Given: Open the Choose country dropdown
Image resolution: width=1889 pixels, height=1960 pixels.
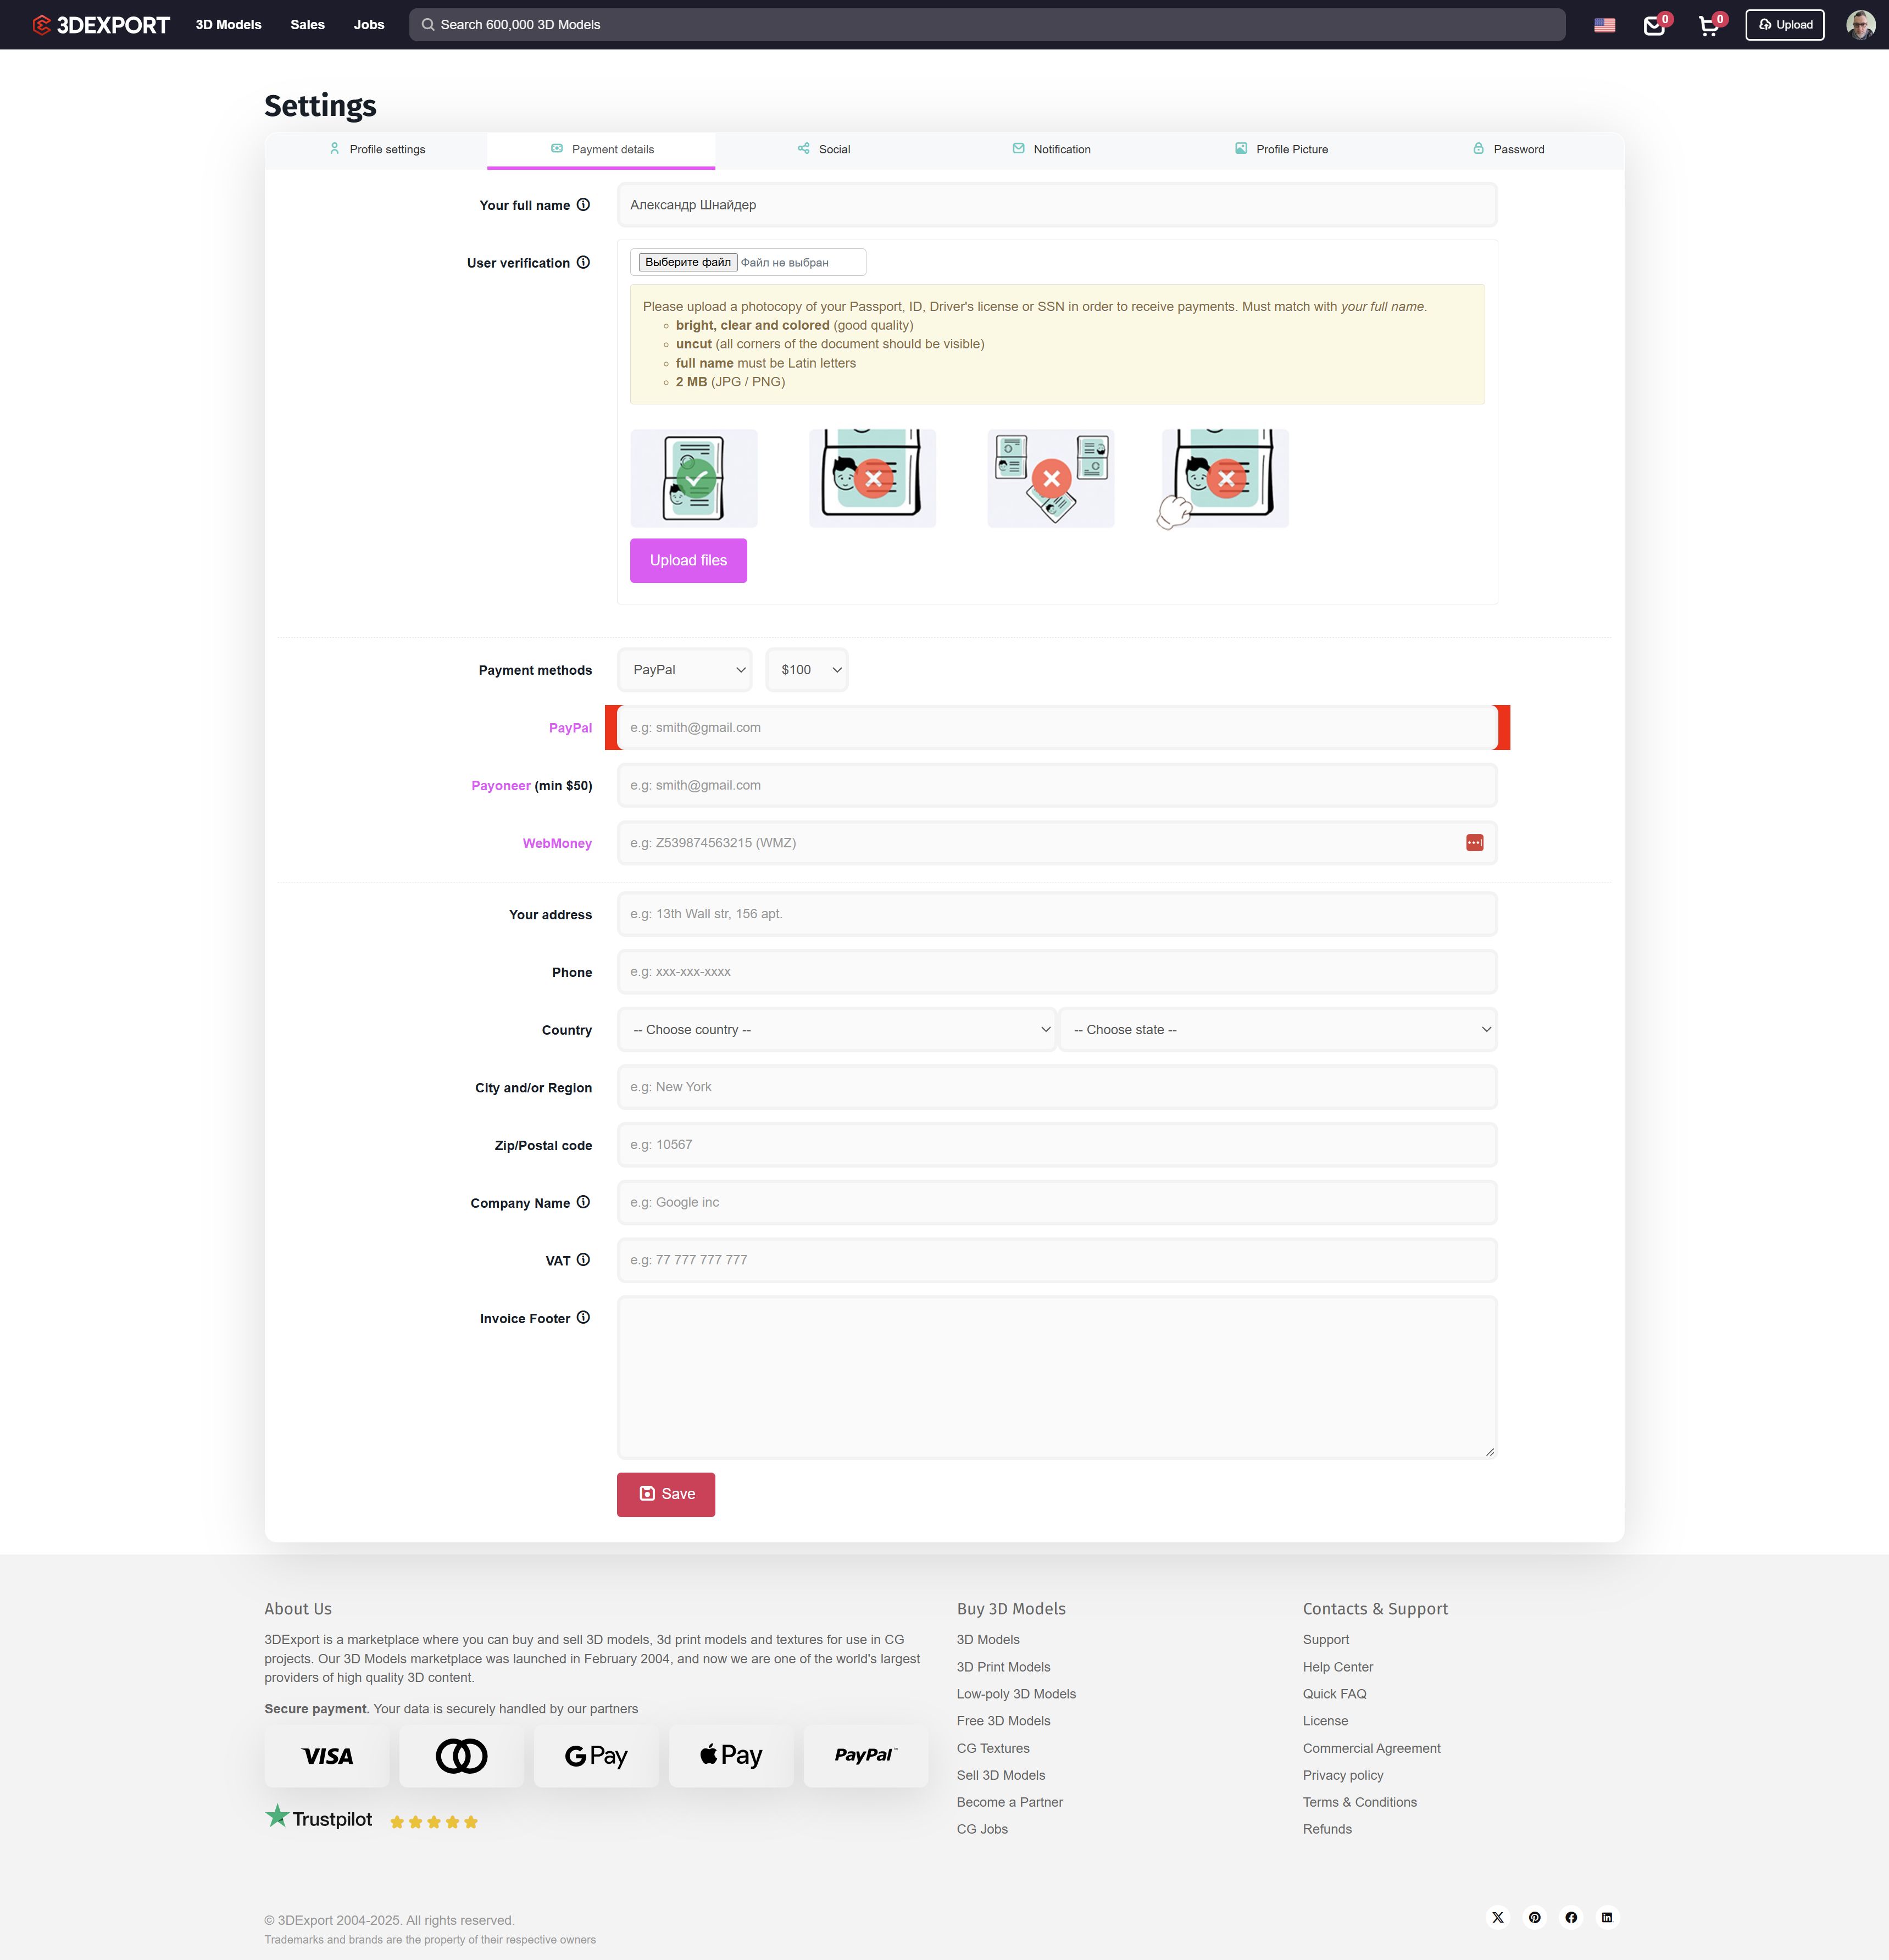Looking at the screenshot, I should (837, 1030).
